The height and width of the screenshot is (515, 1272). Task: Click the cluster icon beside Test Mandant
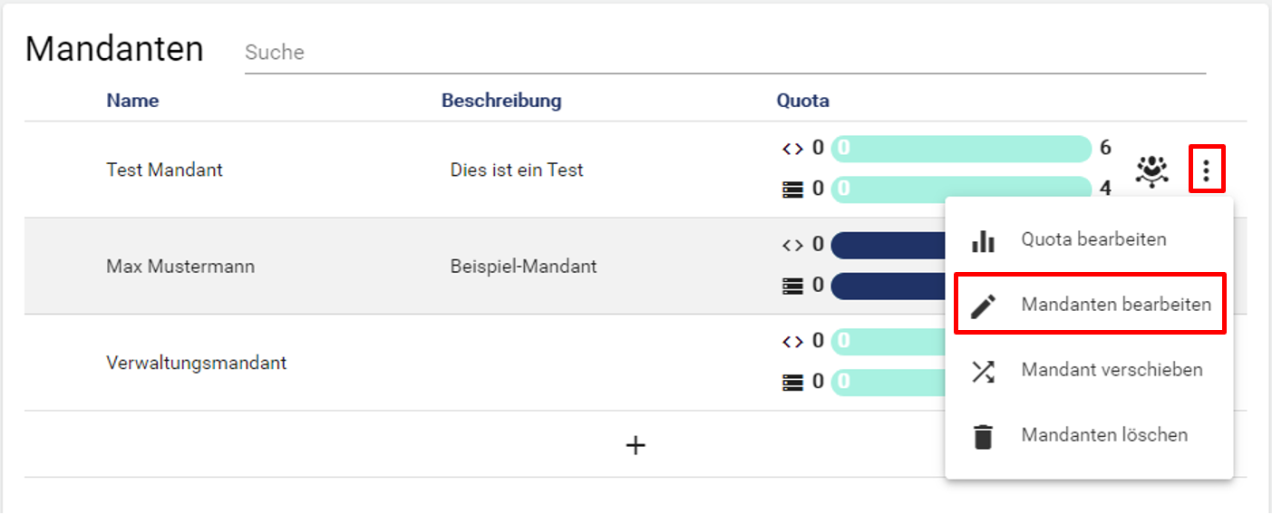pos(1151,170)
